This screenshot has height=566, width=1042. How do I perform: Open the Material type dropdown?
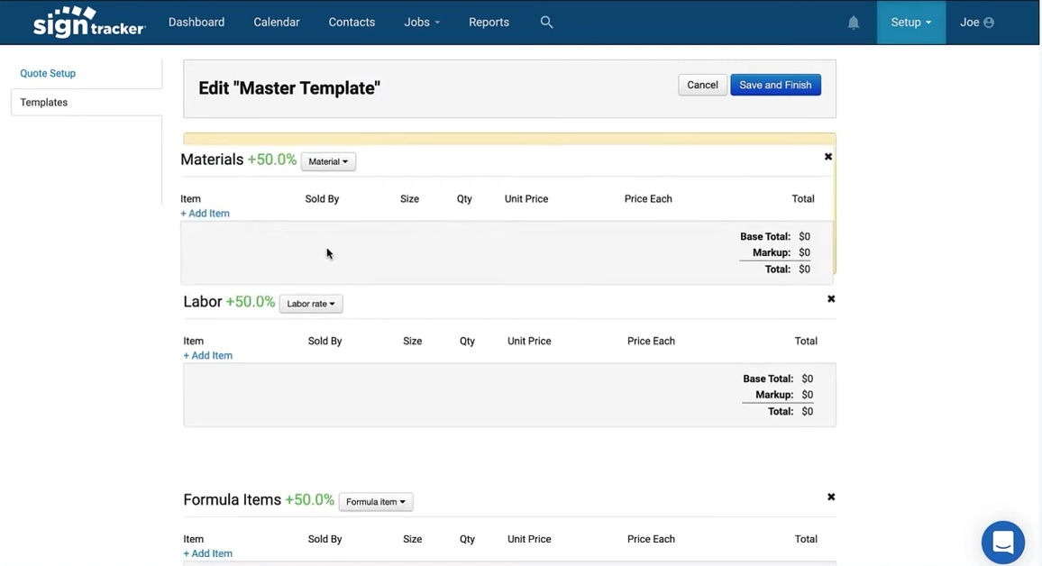click(x=328, y=161)
